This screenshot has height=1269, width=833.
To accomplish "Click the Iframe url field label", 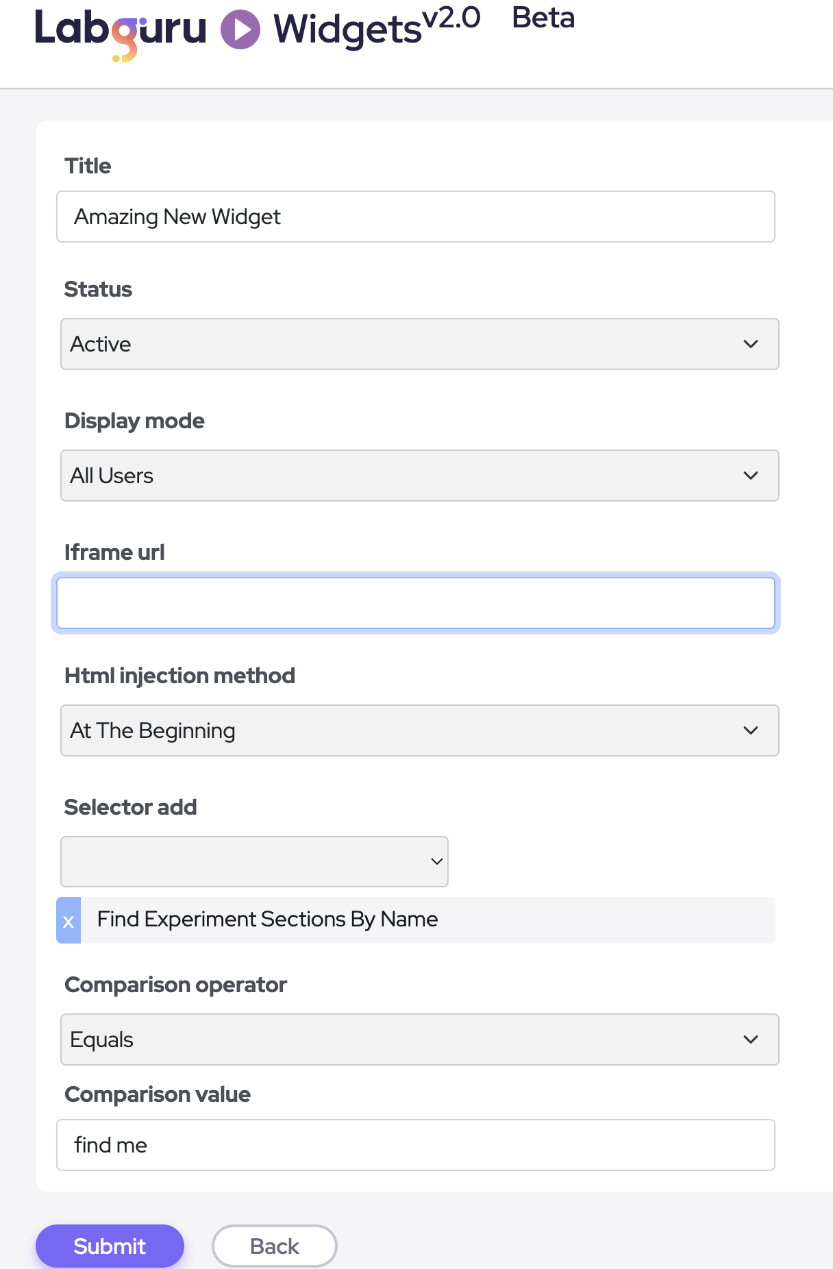I will (x=114, y=552).
